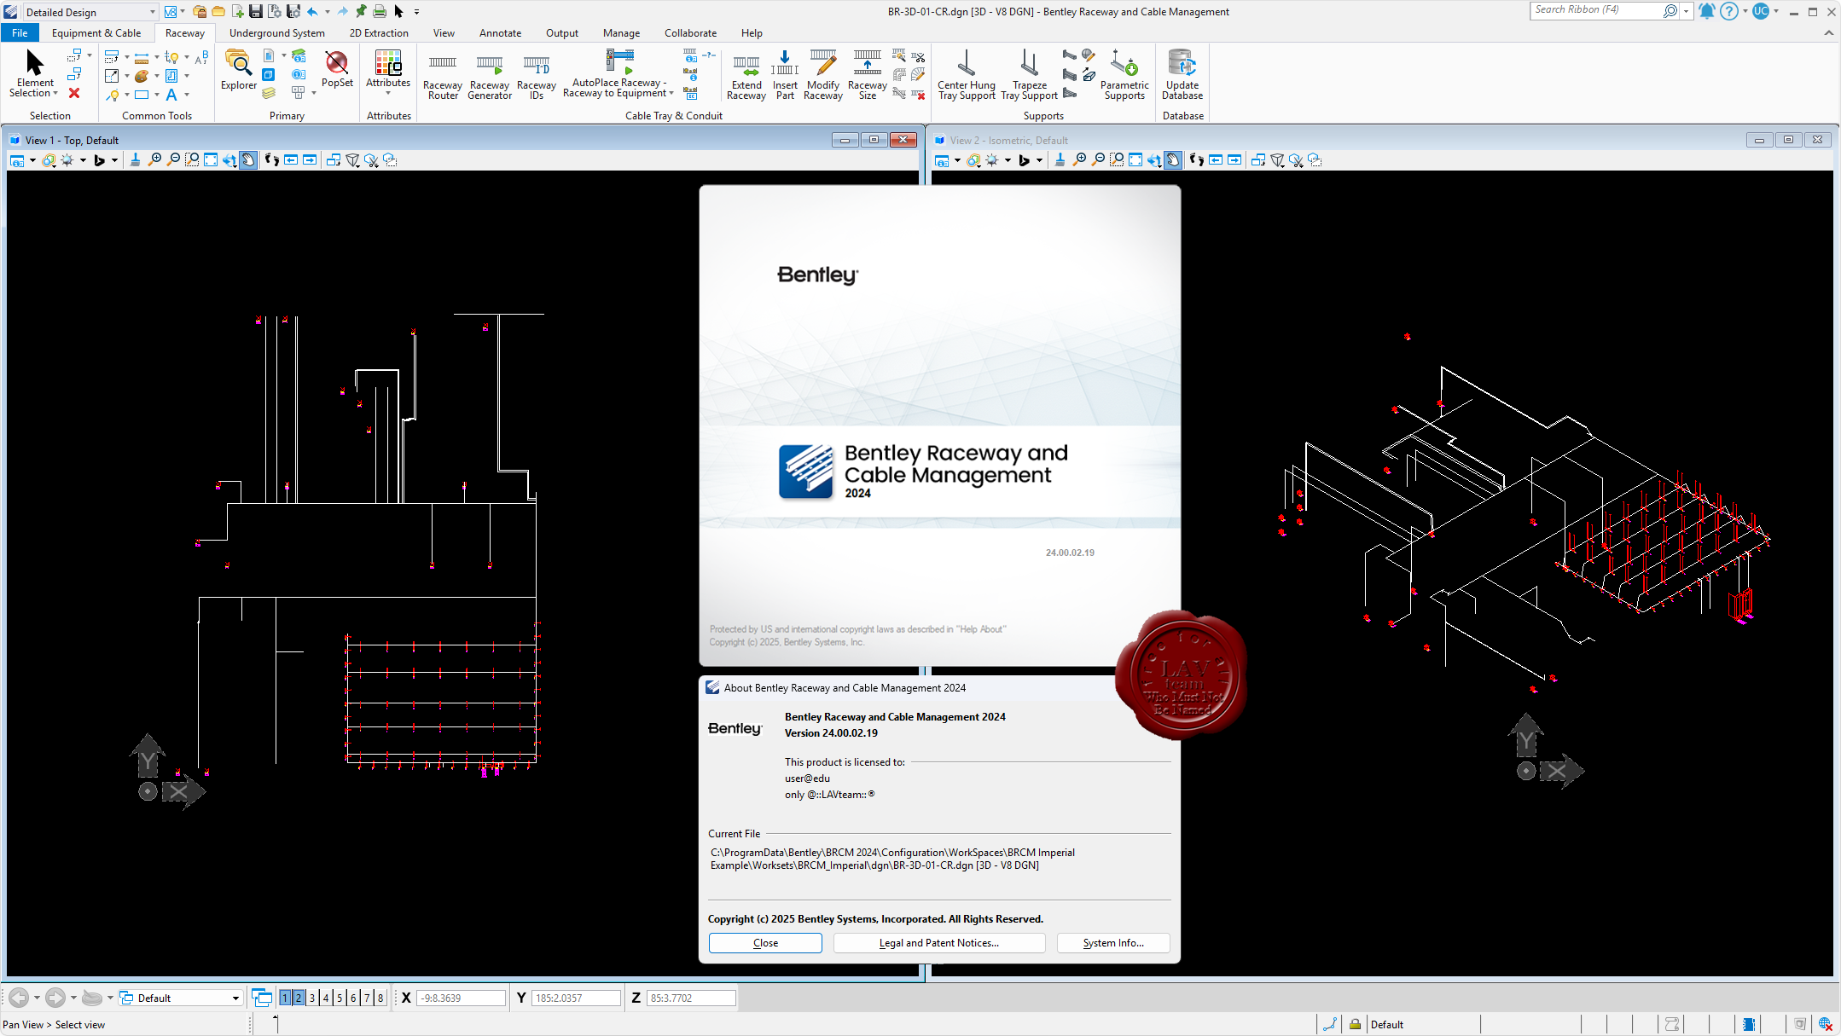Select the Raceway Size tool
The image size is (1841, 1036).
tap(868, 76)
